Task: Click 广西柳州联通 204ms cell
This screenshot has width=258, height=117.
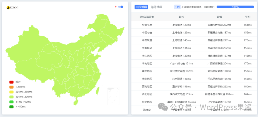Action: [219, 63]
